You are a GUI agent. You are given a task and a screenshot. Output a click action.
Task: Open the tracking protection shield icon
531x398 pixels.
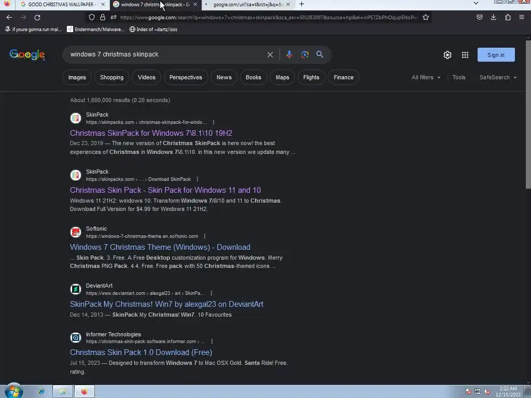pyautogui.click(x=92, y=17)
